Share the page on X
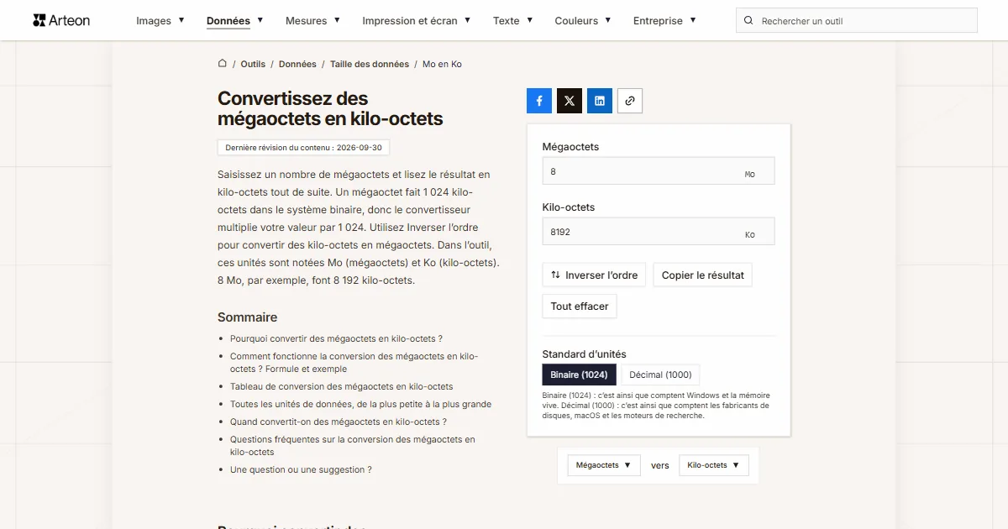Screen dimensions: 1008x529 pyautogui.click(x=570, y=101)
